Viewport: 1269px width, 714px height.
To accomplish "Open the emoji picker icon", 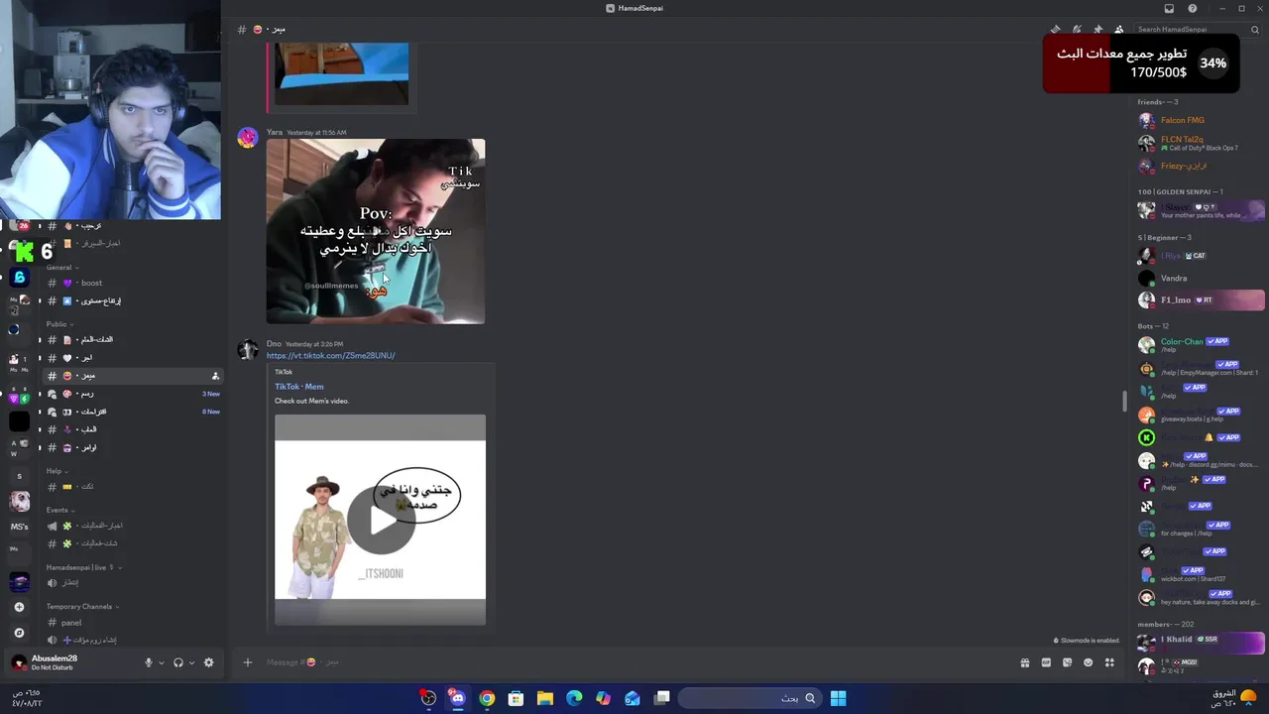I will 1089,662.
